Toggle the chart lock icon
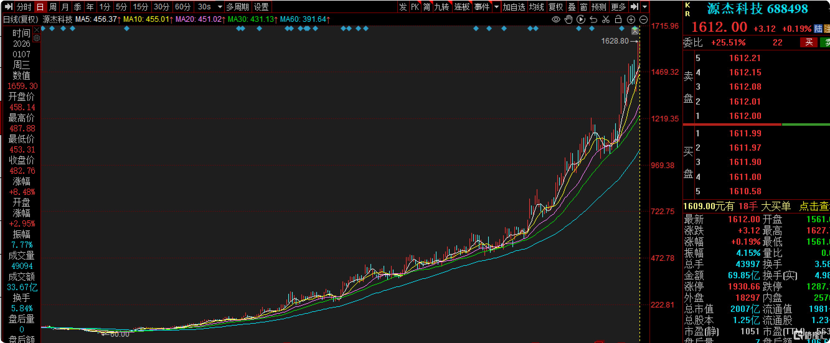This screenshot has width=830, height=343. 618,20
